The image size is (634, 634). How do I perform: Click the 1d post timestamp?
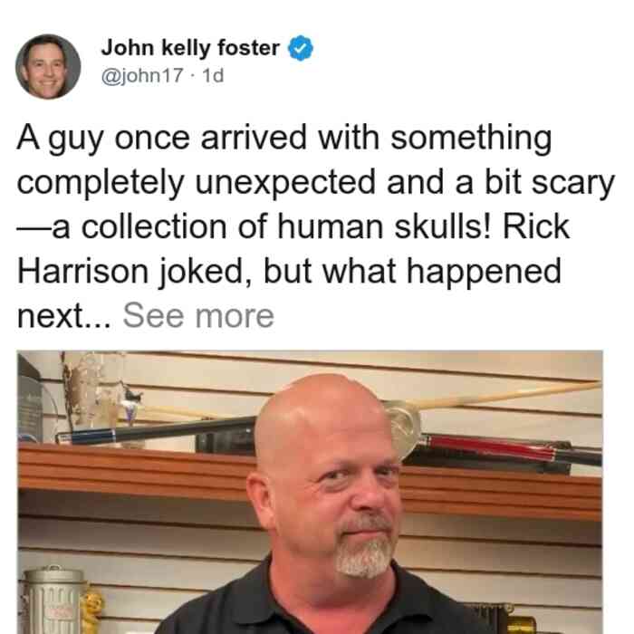213,75
